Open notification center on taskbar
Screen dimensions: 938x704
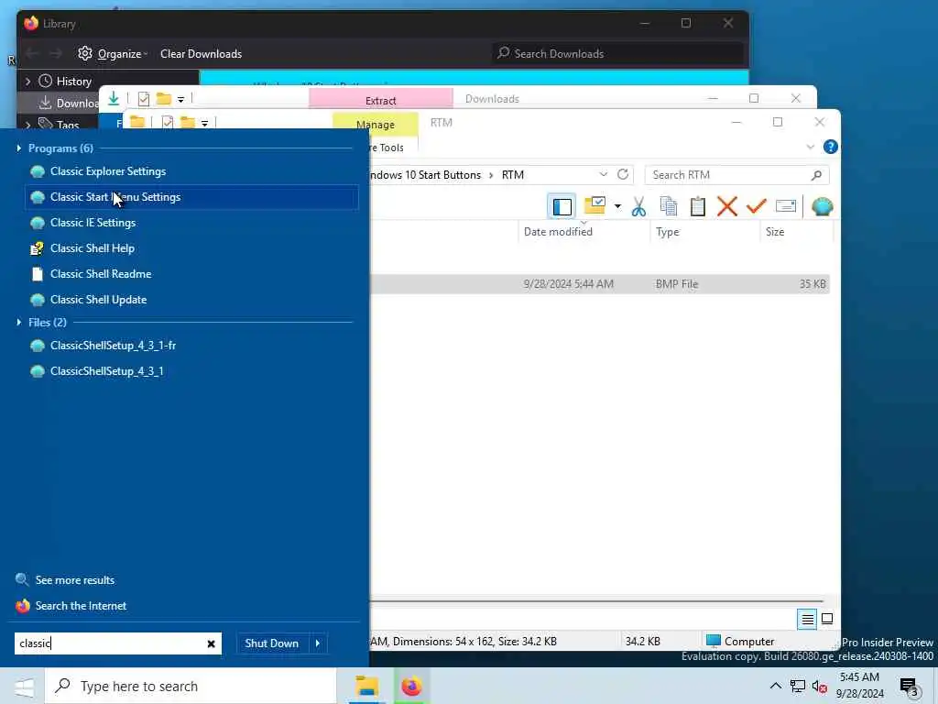click(909, 687)
